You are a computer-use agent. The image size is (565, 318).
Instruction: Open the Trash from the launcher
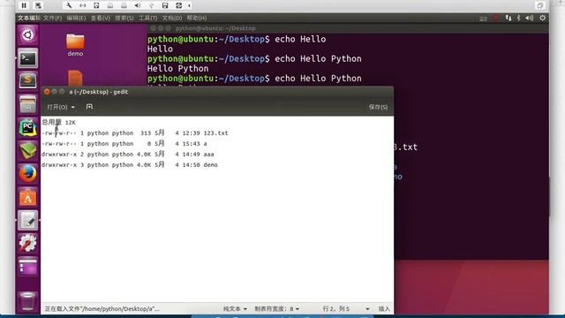tap(27, 301)
